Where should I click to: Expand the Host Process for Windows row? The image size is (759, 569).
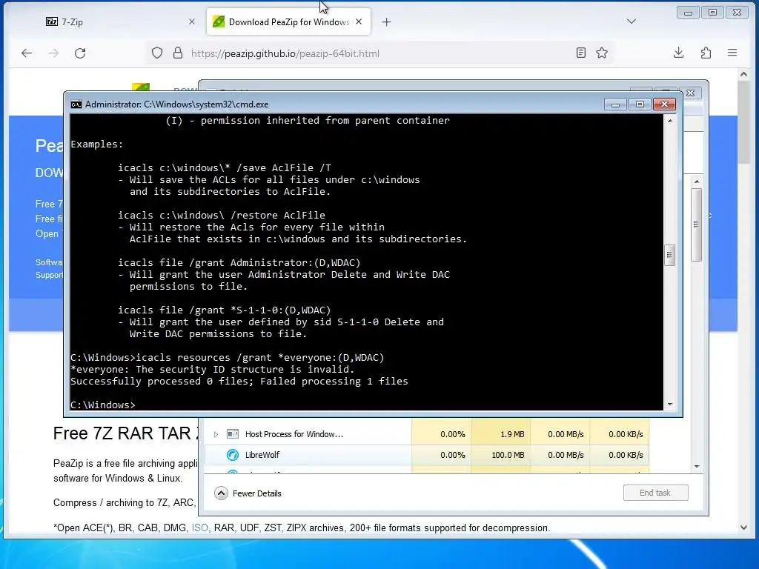coord(216,434)
